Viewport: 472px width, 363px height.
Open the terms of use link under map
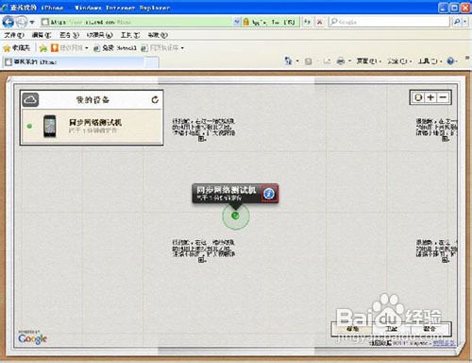coord(444,343)
